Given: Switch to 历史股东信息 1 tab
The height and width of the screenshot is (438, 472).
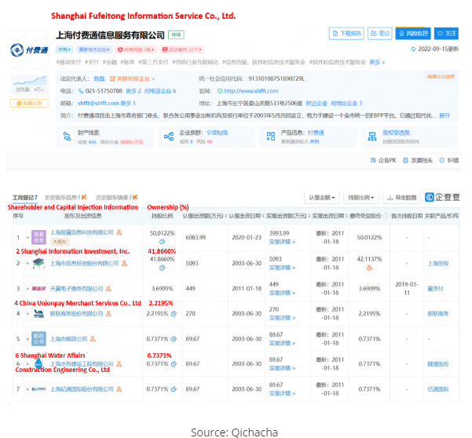Looking at the screenshot, I should 66,197.
